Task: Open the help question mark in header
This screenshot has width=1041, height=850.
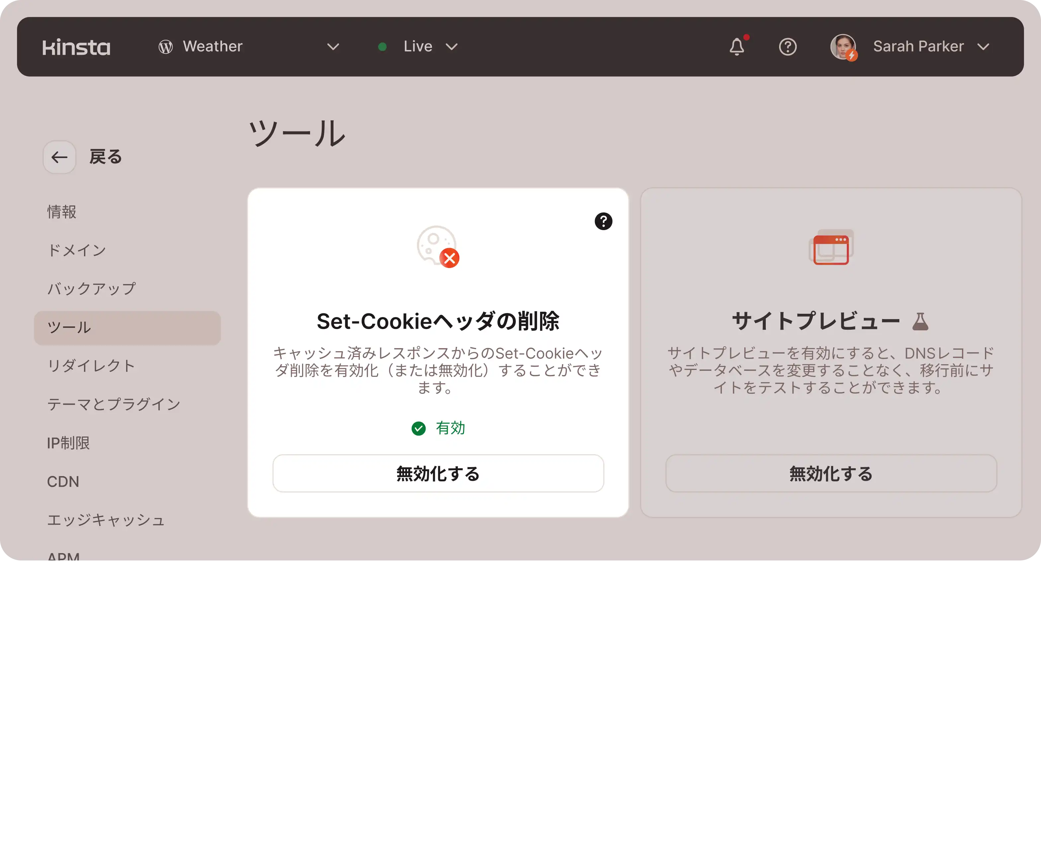Action: (x=787, y=47)
